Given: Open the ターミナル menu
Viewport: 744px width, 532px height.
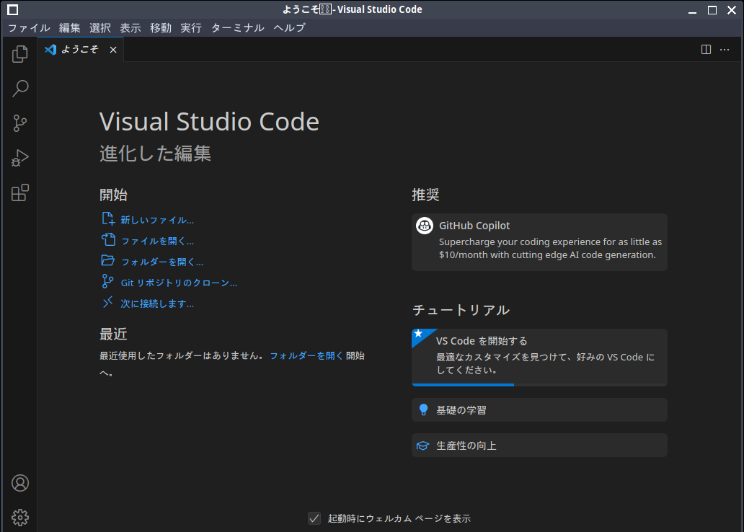Looking at the screenshot, I should coord(238,28).
